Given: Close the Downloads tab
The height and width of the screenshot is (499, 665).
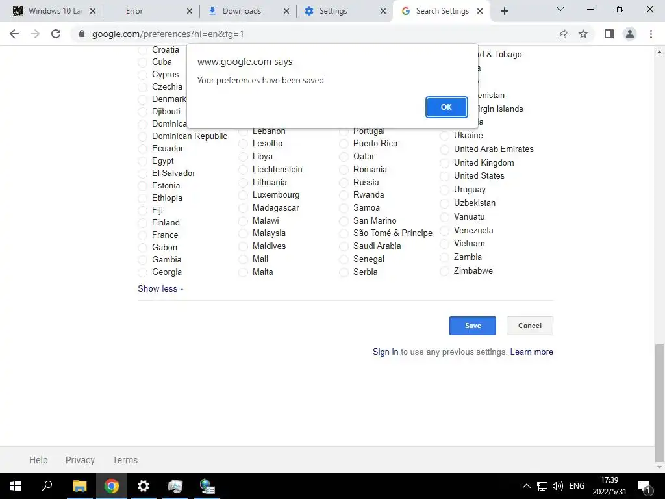Looking at the screenshot, I should 286,11.
